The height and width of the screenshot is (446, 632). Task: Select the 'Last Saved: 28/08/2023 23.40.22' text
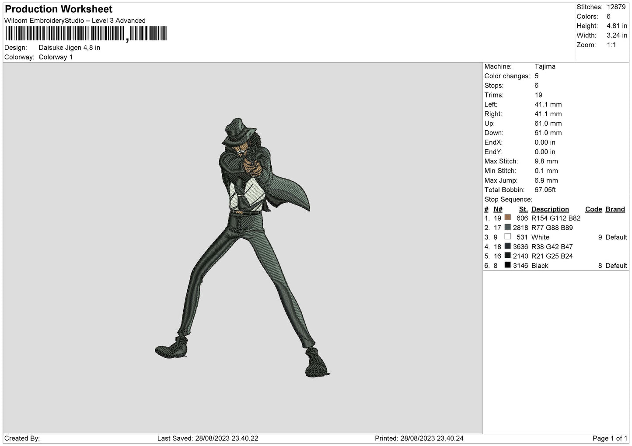click(208, 439)
